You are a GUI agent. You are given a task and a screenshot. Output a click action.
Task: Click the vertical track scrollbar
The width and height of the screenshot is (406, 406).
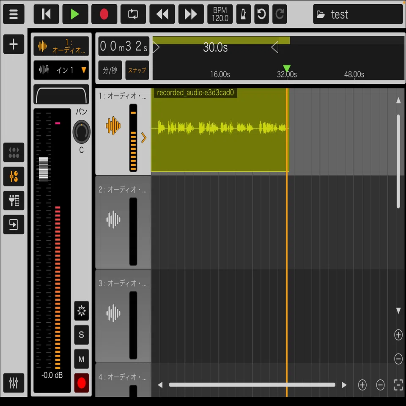[x=398, y=161]
